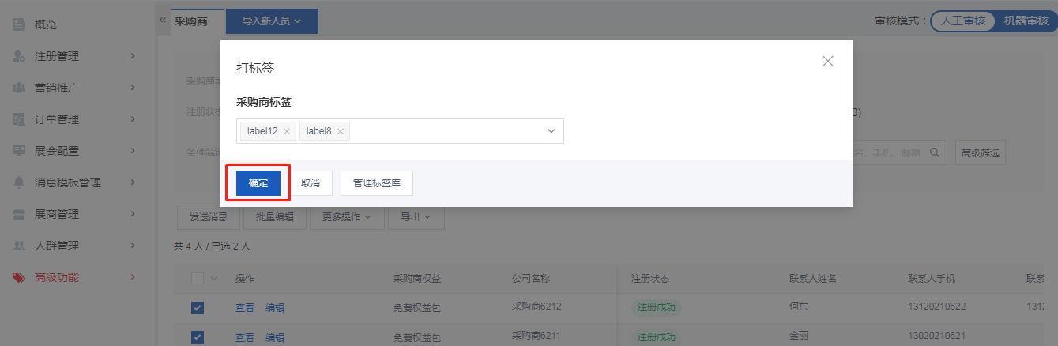
Task: Expand the 人群管理 menu chevron
Action: [133, 246]
